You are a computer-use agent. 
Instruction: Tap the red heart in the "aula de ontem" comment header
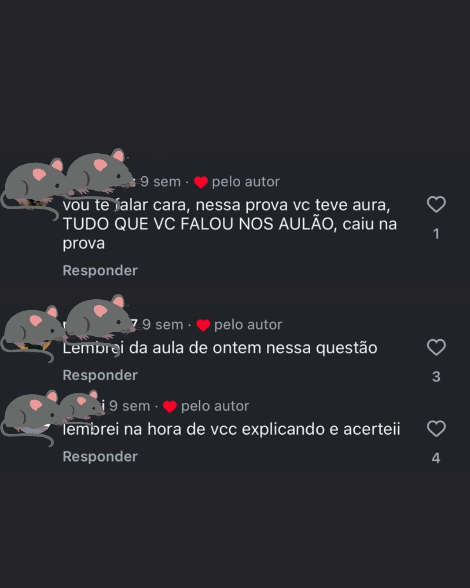click(203, 325)
